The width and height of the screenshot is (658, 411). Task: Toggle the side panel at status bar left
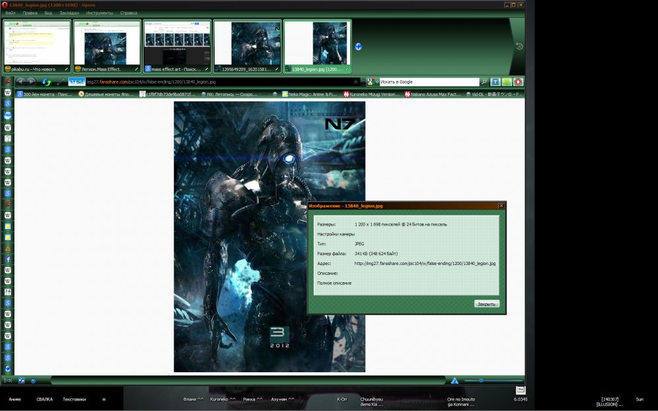point(7,380)
